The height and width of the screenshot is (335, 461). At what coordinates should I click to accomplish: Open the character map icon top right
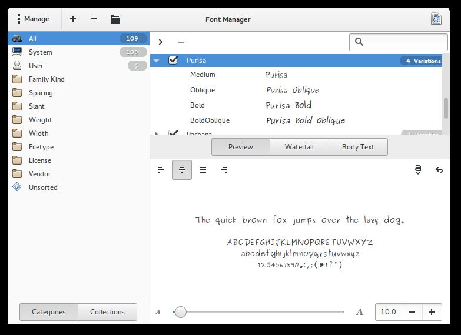(x=436, y=19)
